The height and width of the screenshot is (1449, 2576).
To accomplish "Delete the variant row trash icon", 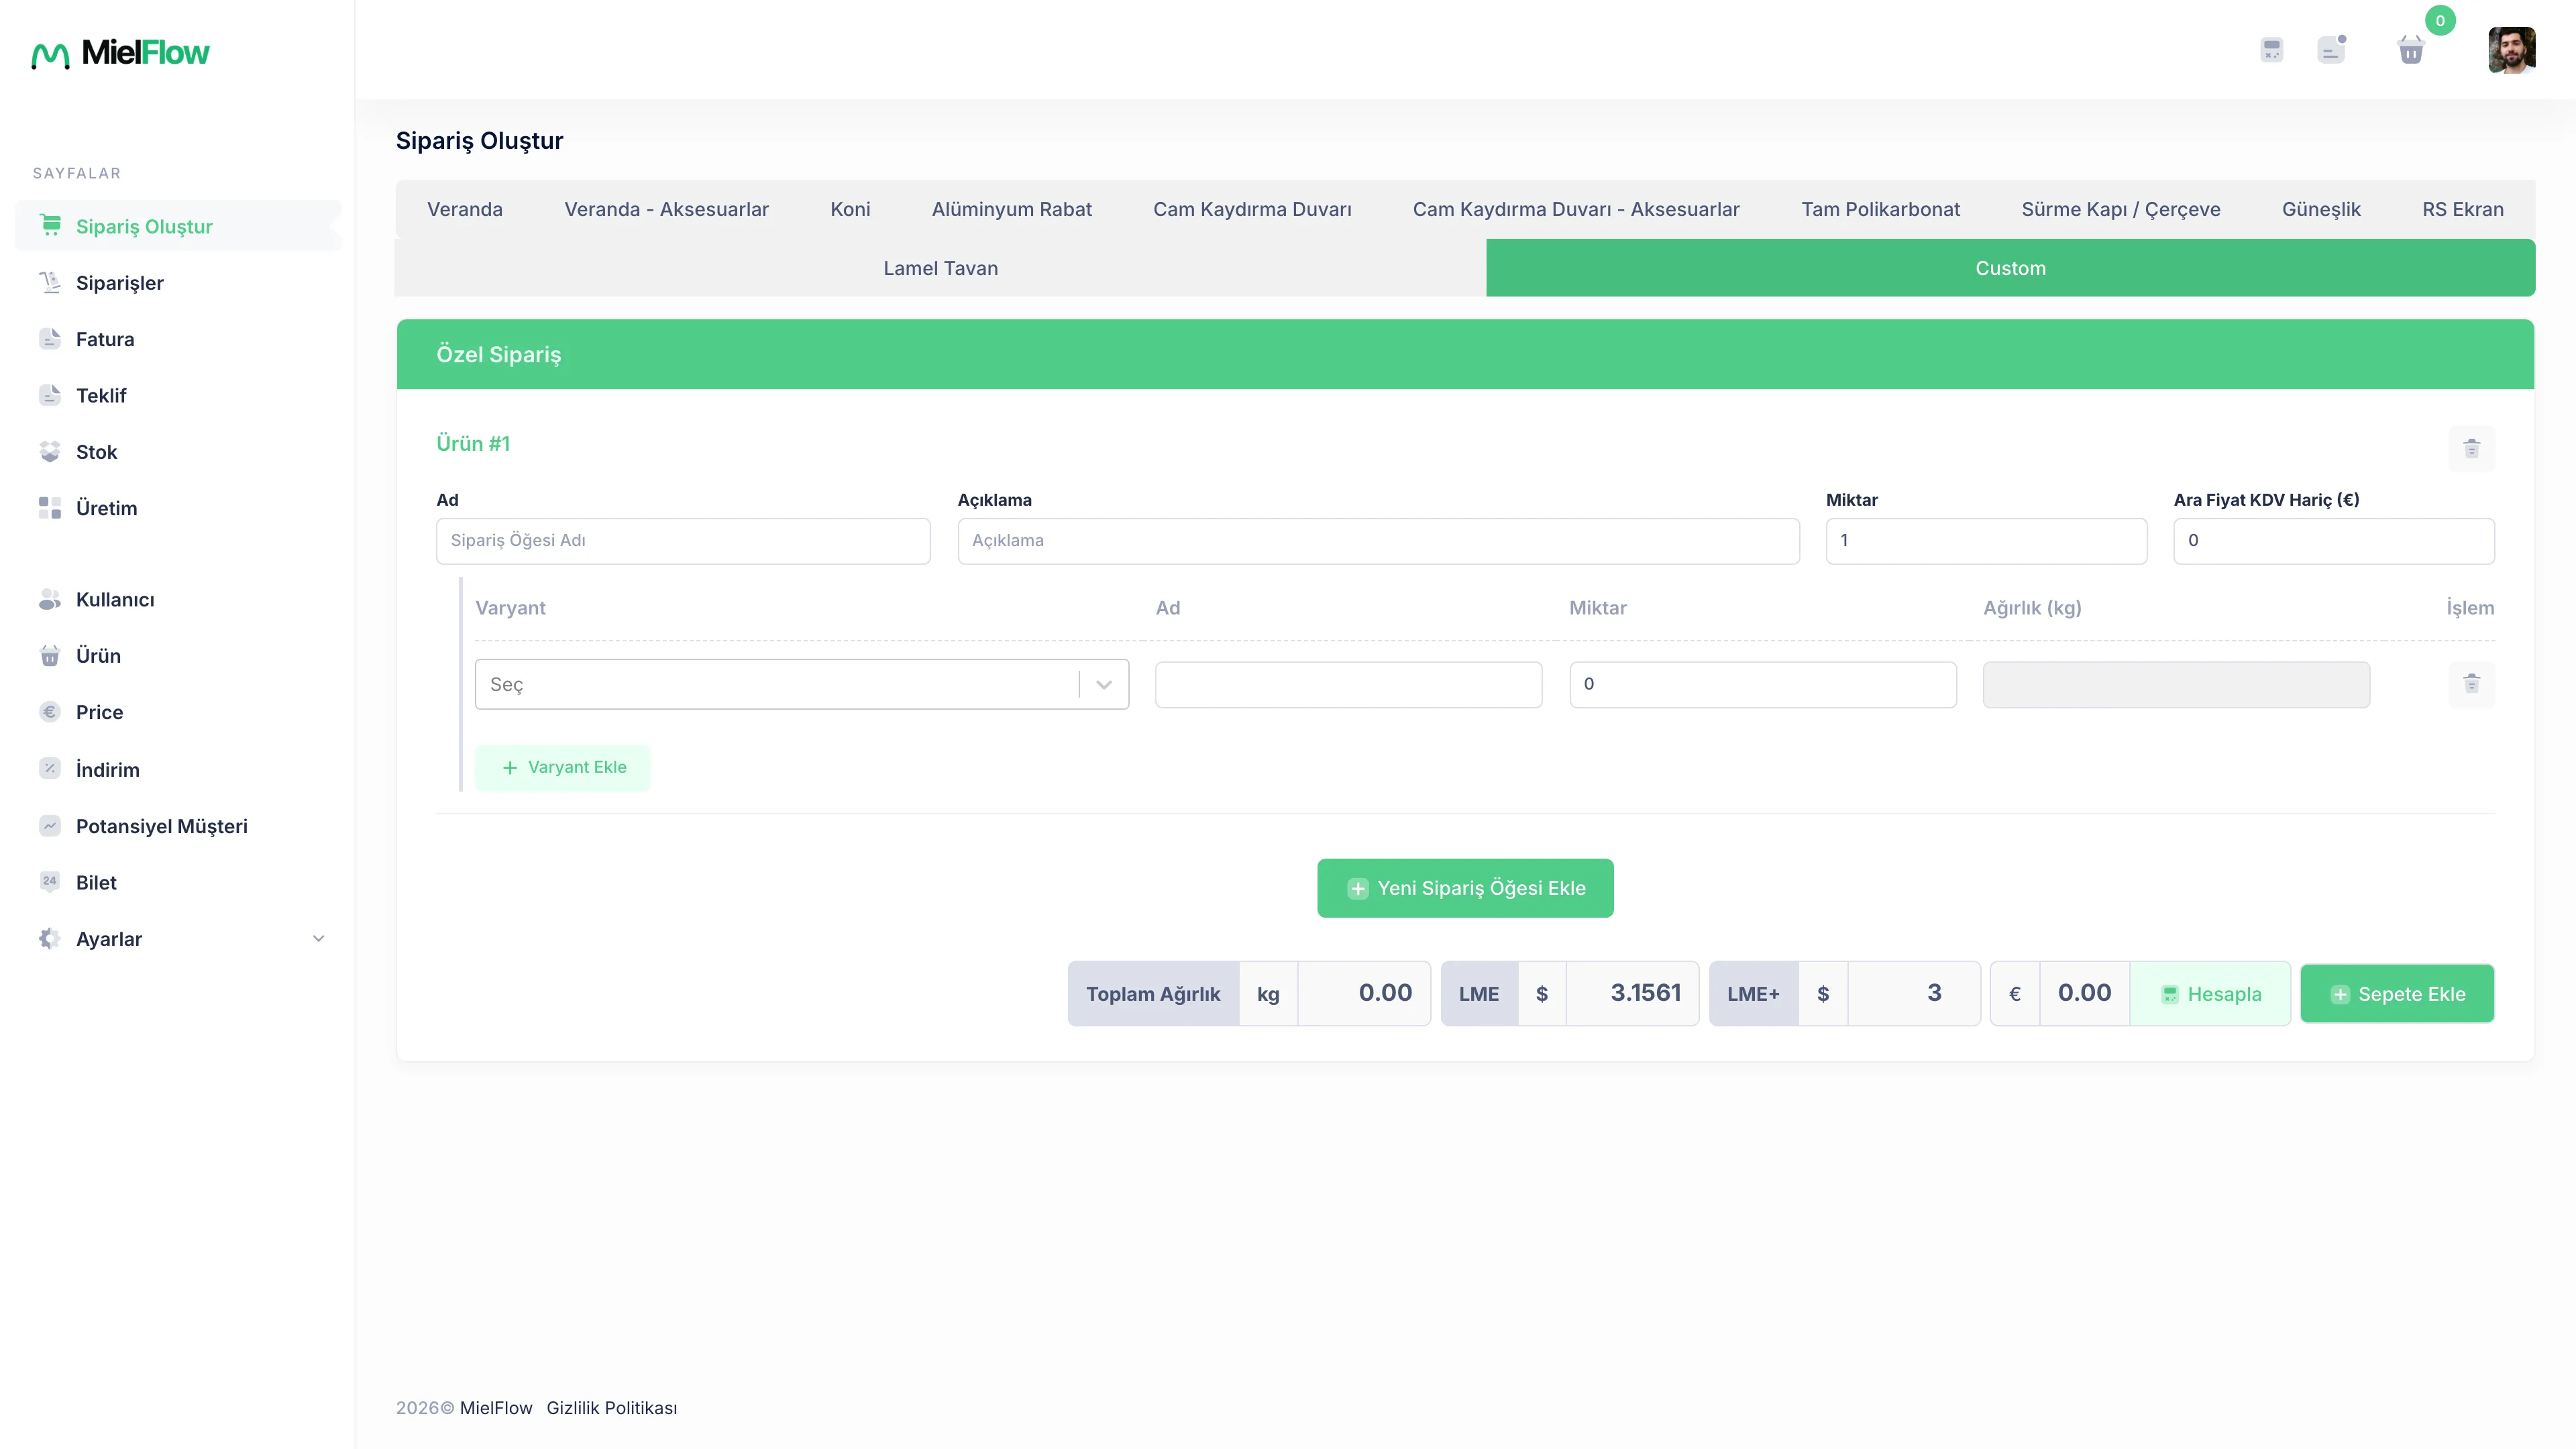I will pos(2471,684).
